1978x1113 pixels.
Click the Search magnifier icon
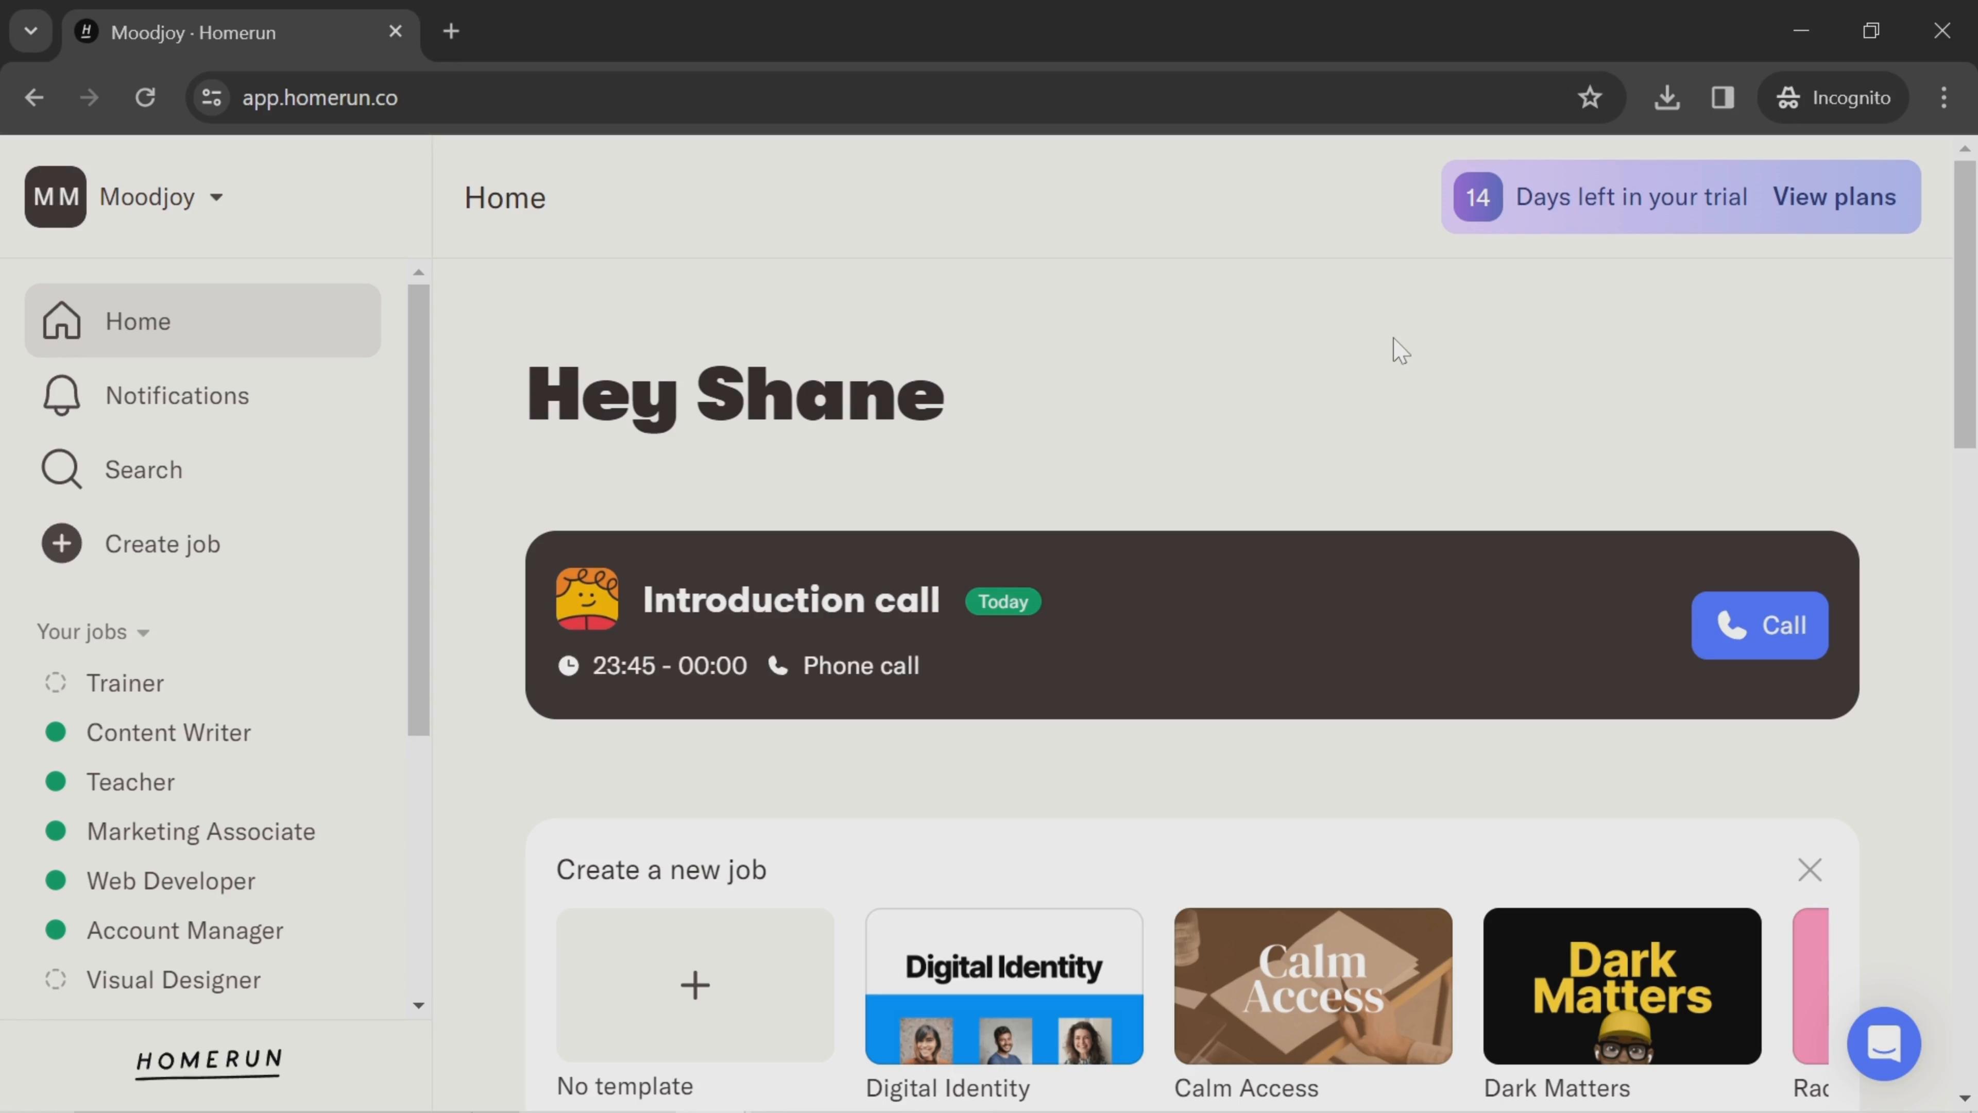(x=61, y=469)
